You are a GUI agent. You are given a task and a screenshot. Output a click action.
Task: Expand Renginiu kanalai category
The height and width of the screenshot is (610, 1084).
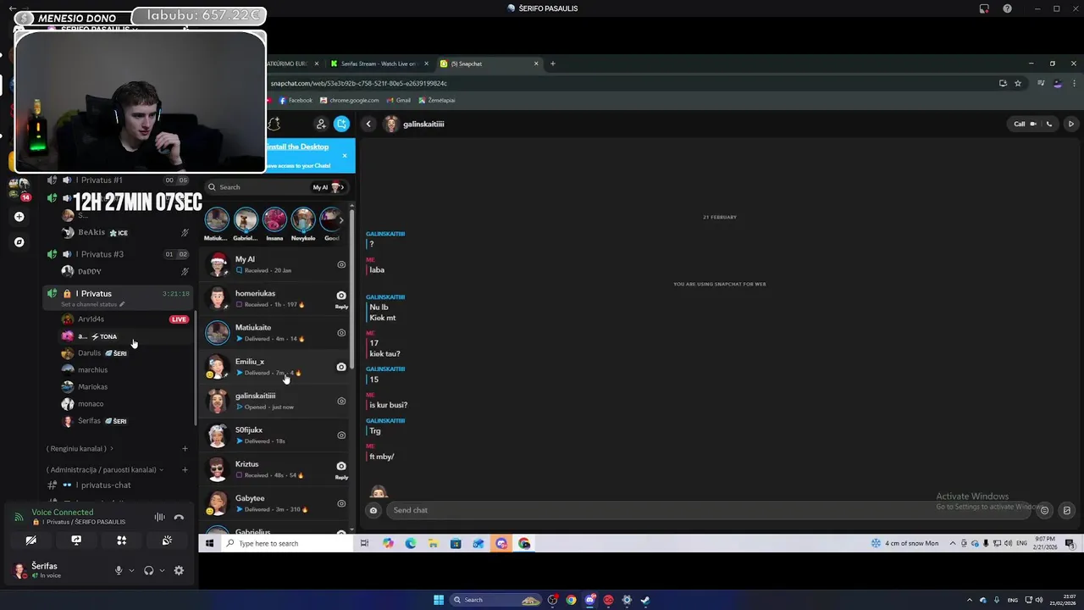click(80, 448)
